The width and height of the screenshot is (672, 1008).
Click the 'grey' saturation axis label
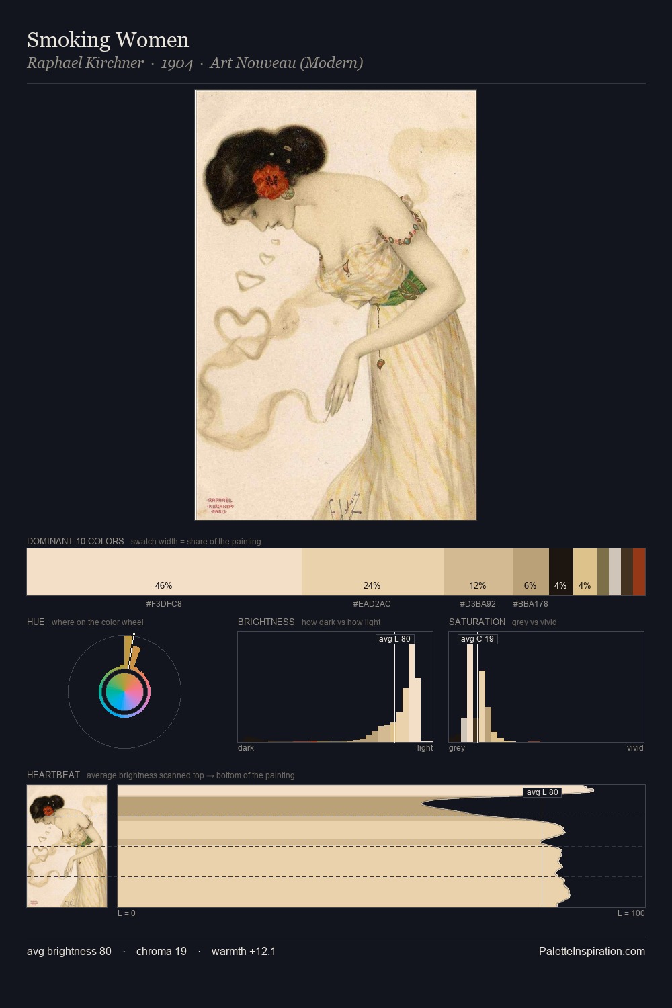click(x=457, y=748)
